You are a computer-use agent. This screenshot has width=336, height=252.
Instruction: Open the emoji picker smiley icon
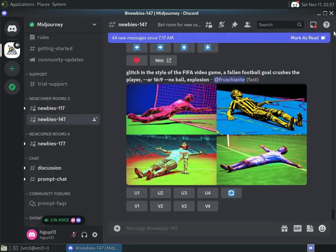click(x=322, y=228)
